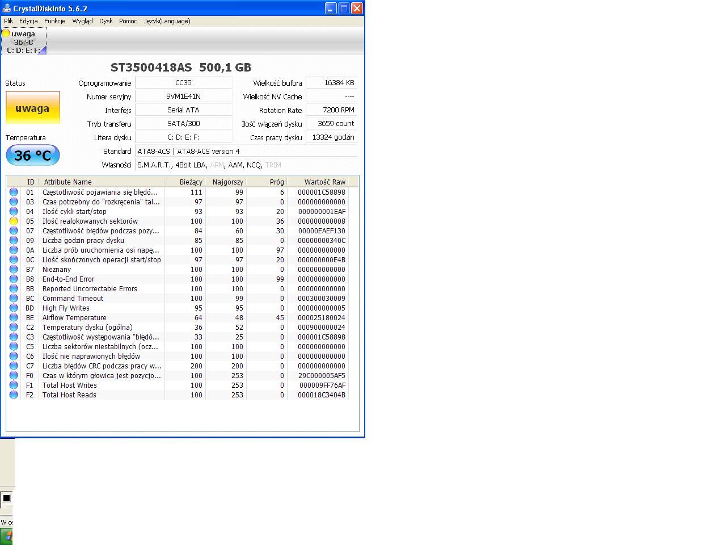Click raw value 000025180024
Screen dimensions: 726x545
coord(322,318)
